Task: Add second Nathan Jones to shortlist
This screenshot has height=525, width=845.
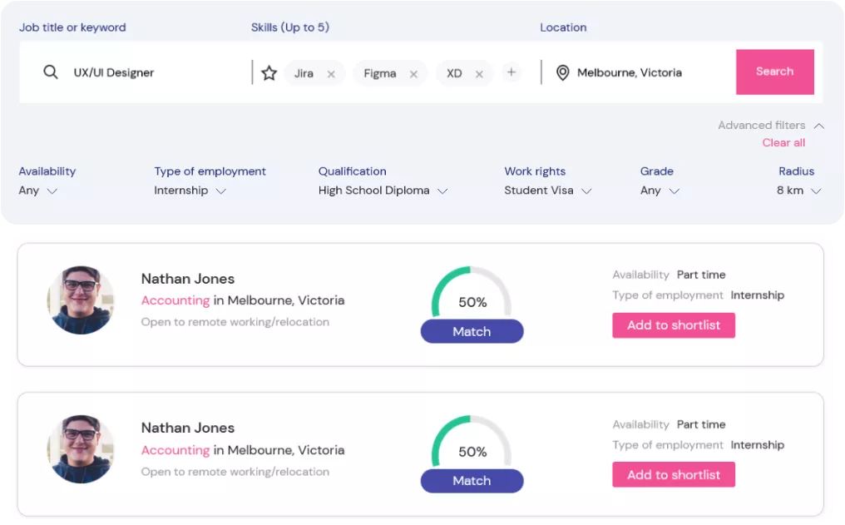Action: (674, 474)
